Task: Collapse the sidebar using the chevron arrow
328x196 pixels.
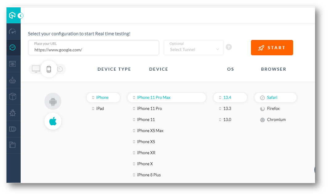Action: click(21, 15)
